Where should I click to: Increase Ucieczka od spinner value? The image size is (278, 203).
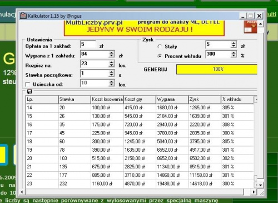coord(111,81)
